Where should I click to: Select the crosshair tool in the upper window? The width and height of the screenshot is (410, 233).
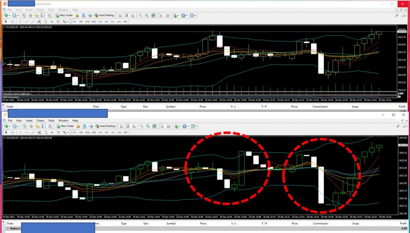12,21
